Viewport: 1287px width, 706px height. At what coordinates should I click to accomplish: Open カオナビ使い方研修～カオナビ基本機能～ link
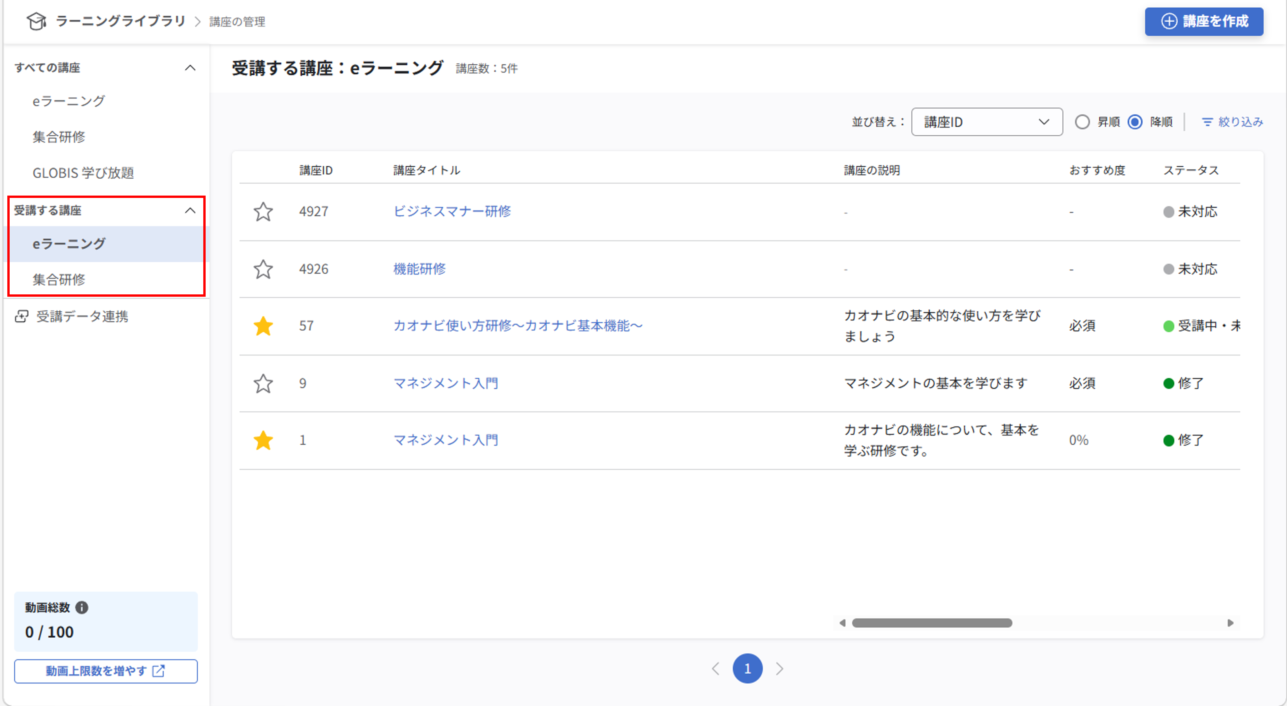(518, 326)
